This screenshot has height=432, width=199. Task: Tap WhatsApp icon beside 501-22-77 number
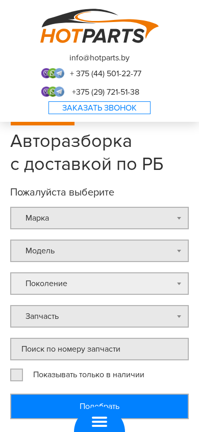tap(53, 73)
